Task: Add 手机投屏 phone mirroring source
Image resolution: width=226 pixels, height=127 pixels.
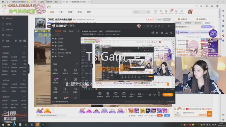Action: click(x=116, y=95)
